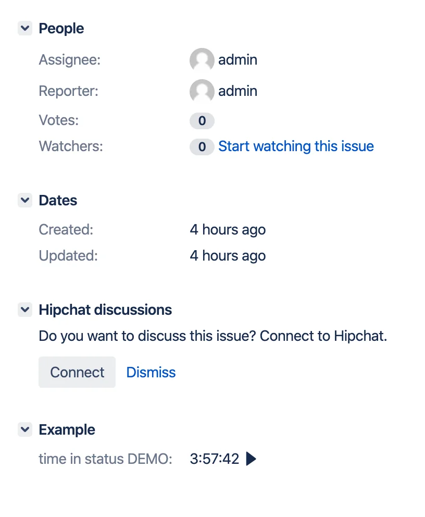Open the watchers count badge

[x=202, y=147]
